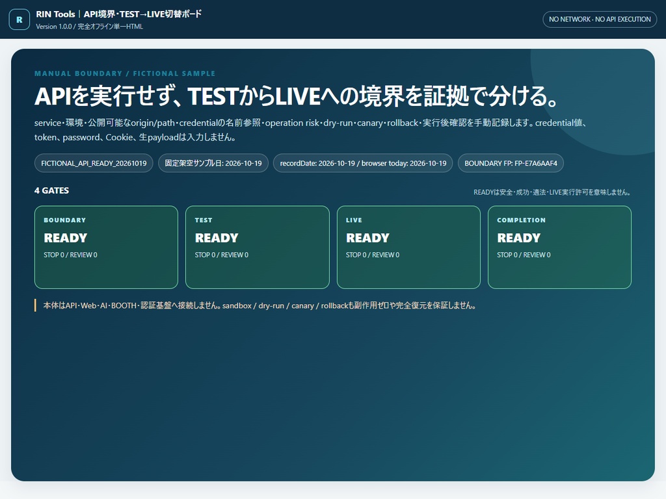Open the LIVE gate card
Screen dimensions: 666x499
(x=408, y=248)
